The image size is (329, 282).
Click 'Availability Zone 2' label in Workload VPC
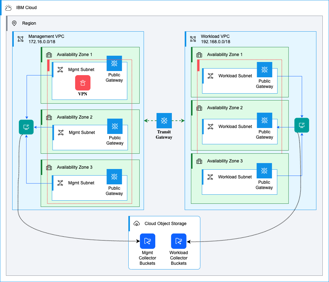click(225, 108)
